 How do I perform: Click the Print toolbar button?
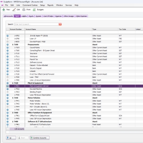point(26,10)
